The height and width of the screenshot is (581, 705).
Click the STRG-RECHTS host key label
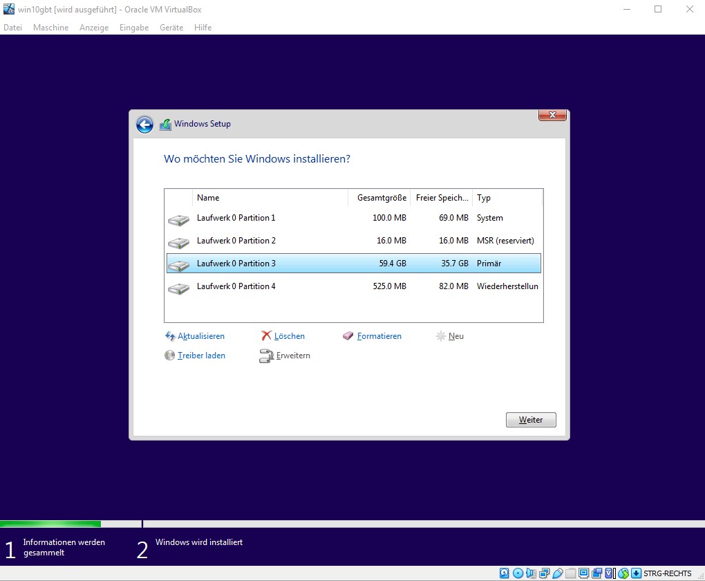tap(667, 573)
